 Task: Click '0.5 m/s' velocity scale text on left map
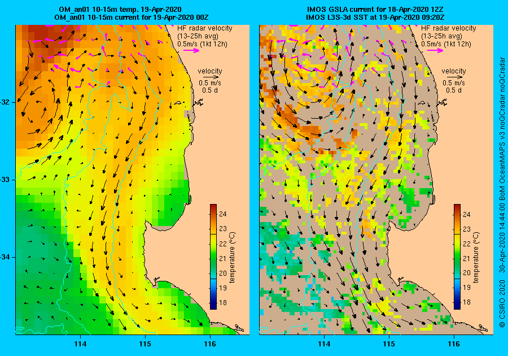click(x=210, y=83)
